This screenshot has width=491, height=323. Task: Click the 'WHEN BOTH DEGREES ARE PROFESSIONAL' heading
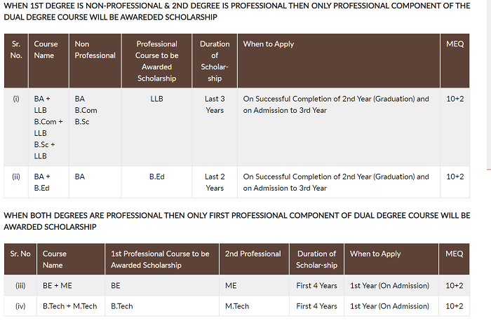coord(237,221)
